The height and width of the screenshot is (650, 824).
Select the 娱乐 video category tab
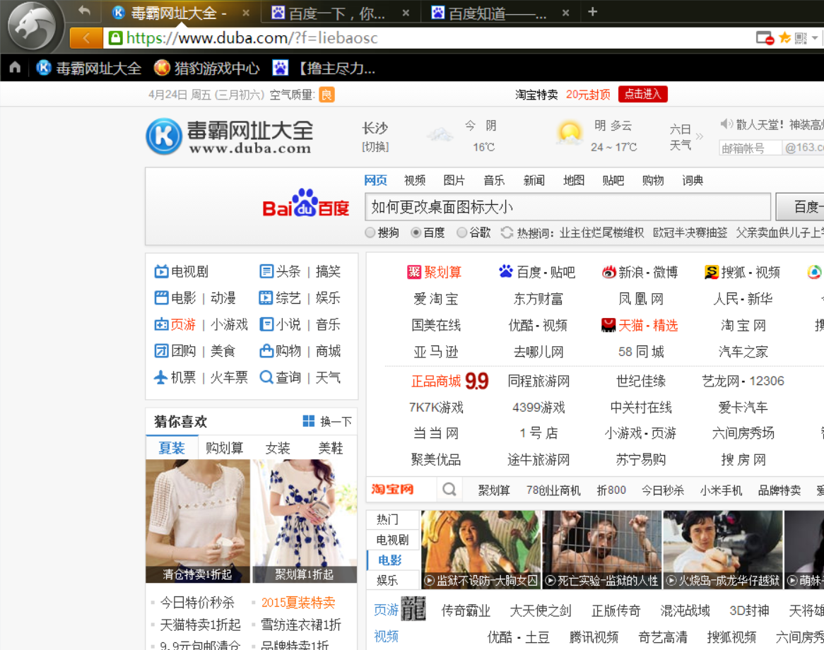click(x=387, y=580)
